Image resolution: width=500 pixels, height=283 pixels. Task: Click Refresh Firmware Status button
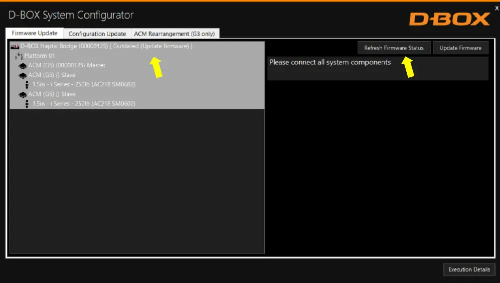pos(394,48)
